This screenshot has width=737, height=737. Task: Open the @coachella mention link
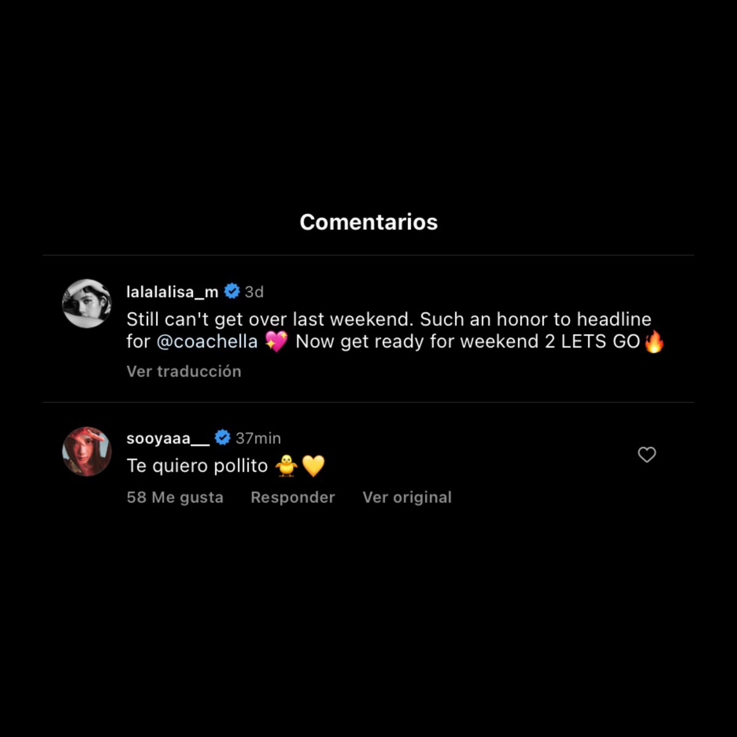click(207, 341)
